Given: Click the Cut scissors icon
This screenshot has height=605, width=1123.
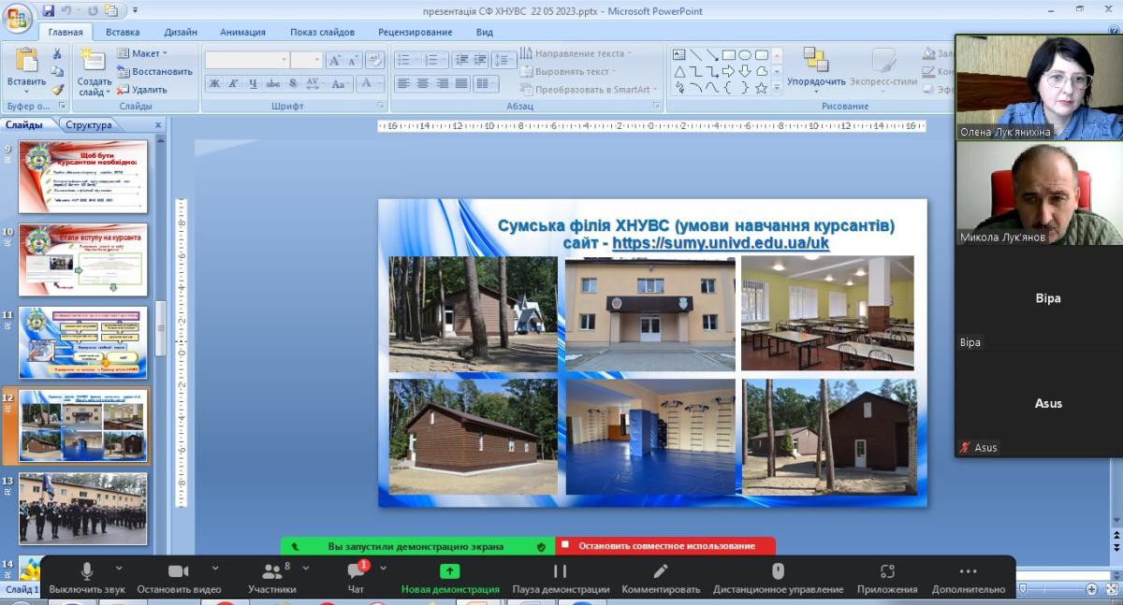Looking at the screenshot, I should (x=57, y=55).
